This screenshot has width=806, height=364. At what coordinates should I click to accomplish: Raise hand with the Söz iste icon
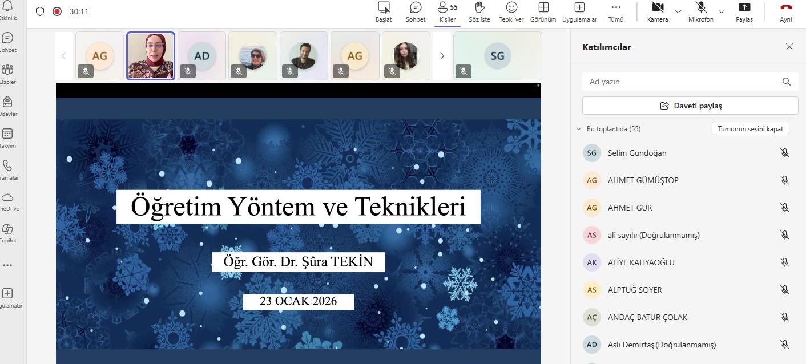[479, 8]
